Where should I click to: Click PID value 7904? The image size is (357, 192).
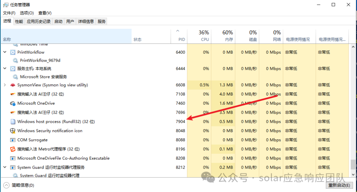tap(180, 122)
